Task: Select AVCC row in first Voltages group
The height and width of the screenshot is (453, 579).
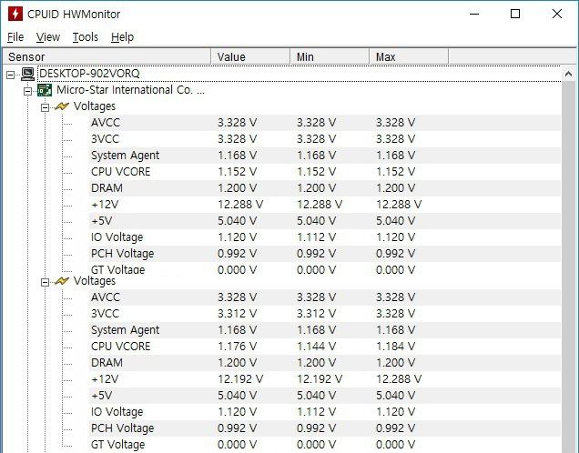Action: pyautogui.click(x=325, y=123)
